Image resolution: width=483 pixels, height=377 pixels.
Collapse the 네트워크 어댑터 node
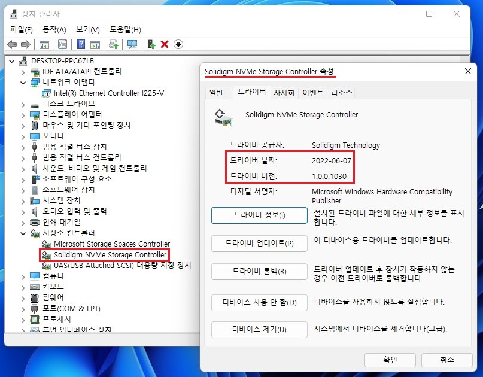point(23,83)
